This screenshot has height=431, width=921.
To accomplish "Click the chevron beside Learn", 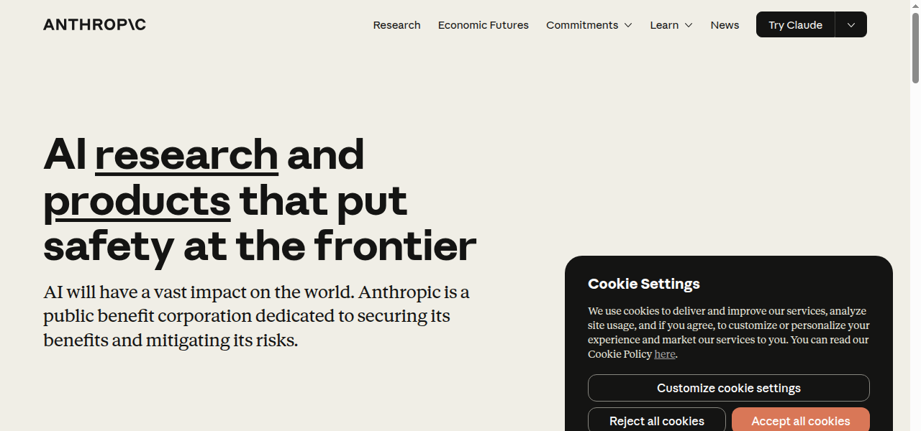I will [x=689, y=25].
